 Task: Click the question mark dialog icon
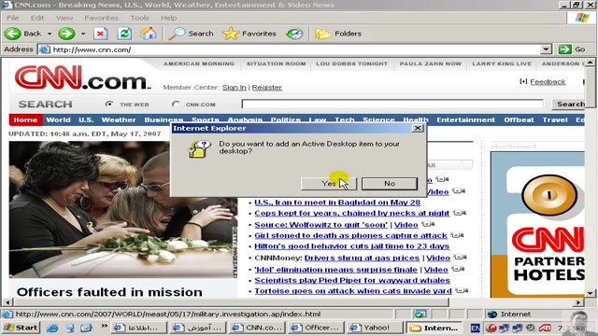pos(199,148)
